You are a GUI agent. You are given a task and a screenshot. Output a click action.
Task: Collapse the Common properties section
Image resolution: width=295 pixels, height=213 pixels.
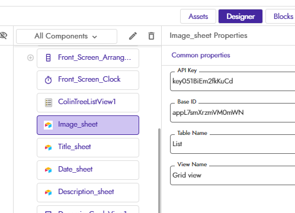point(201,55)
